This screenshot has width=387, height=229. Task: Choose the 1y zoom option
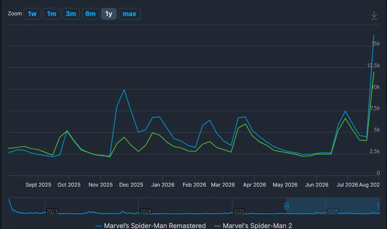tap(109, 14)
